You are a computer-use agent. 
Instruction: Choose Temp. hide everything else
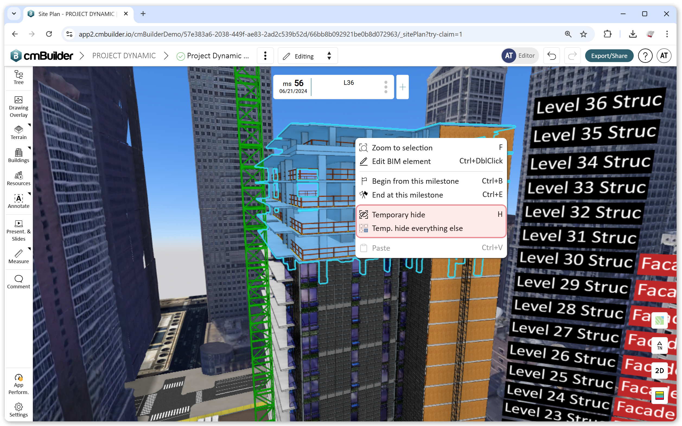click(x=431, y=228)
